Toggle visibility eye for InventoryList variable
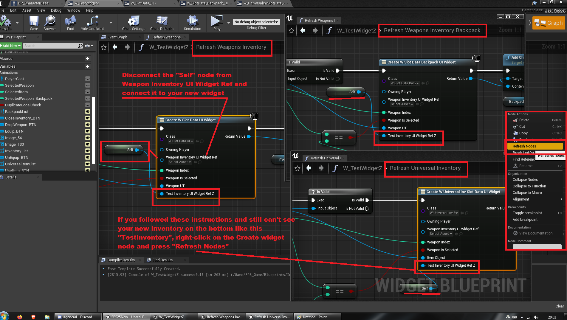This screenshot has height=320, width=567. pos(88,151)
